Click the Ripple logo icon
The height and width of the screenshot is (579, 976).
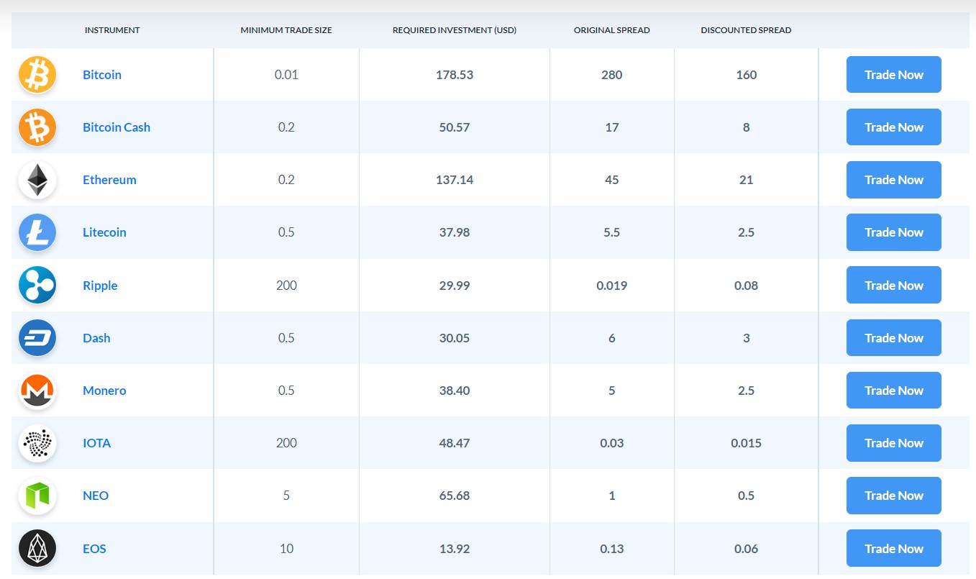(37, 286)
